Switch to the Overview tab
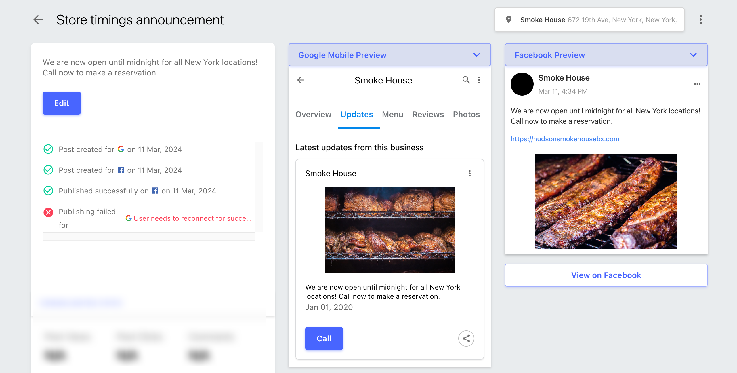 point(313,114)
